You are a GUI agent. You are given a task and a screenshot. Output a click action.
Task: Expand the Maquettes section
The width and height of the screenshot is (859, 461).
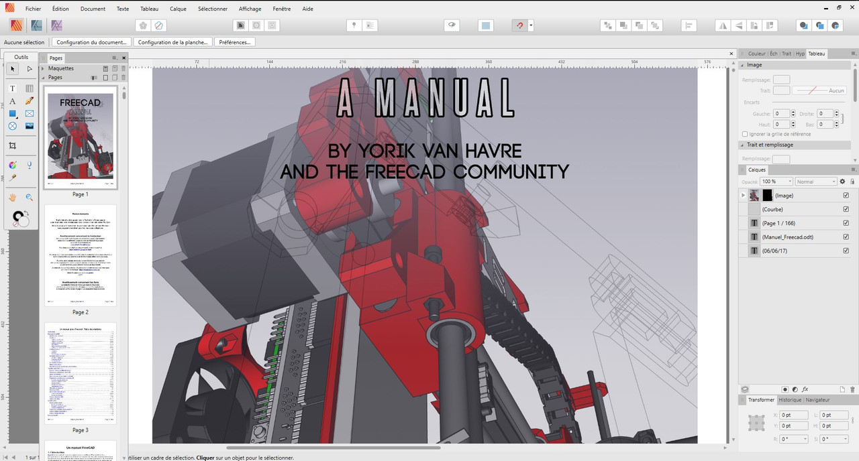coord(43,68)
